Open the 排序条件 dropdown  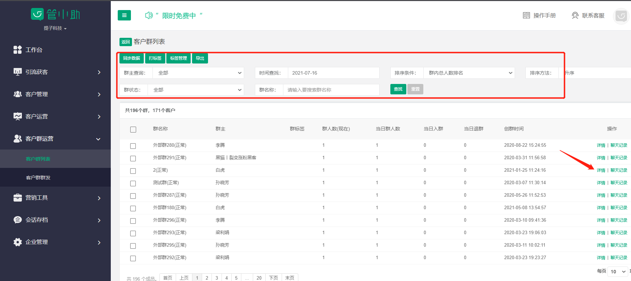[x=470, y=73]
